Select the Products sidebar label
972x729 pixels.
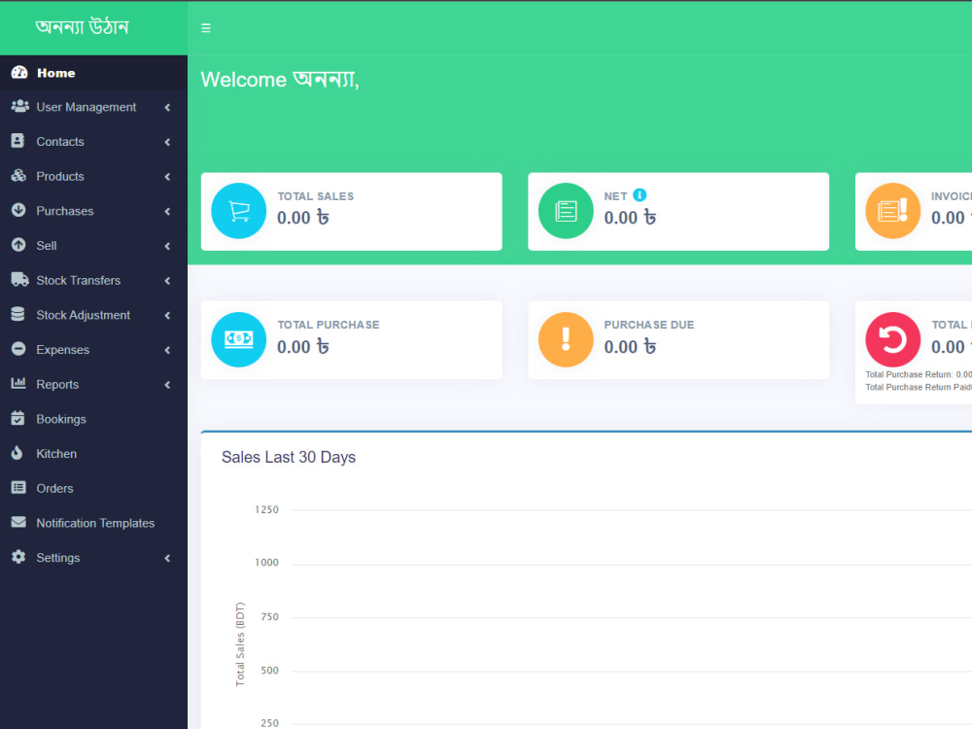60,177
